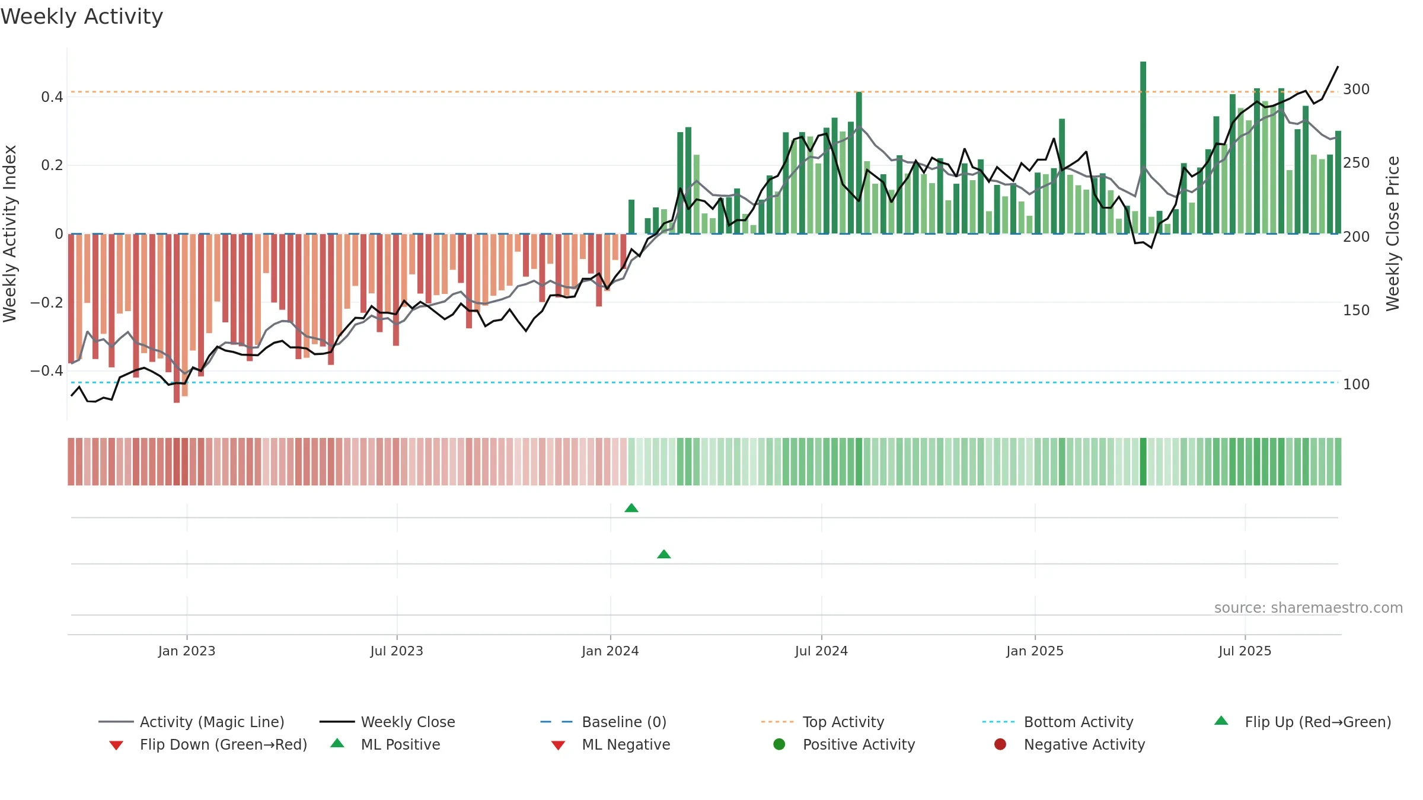Click the Flip Up (Red→Green) legend label
The width and height of the screenshot is (1423, 800).
(x=1318, y=722)
